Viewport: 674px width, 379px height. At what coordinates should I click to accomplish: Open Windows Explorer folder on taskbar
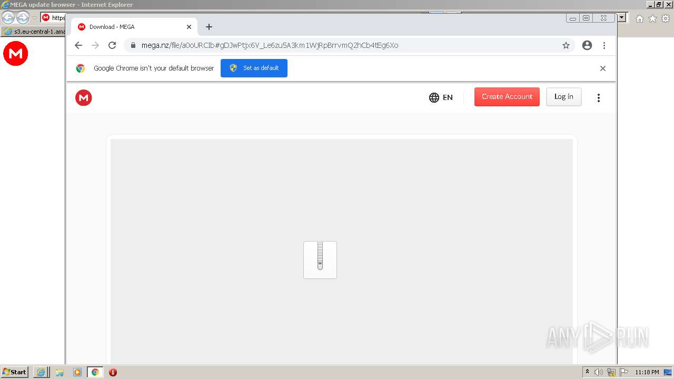coord(60,372)
